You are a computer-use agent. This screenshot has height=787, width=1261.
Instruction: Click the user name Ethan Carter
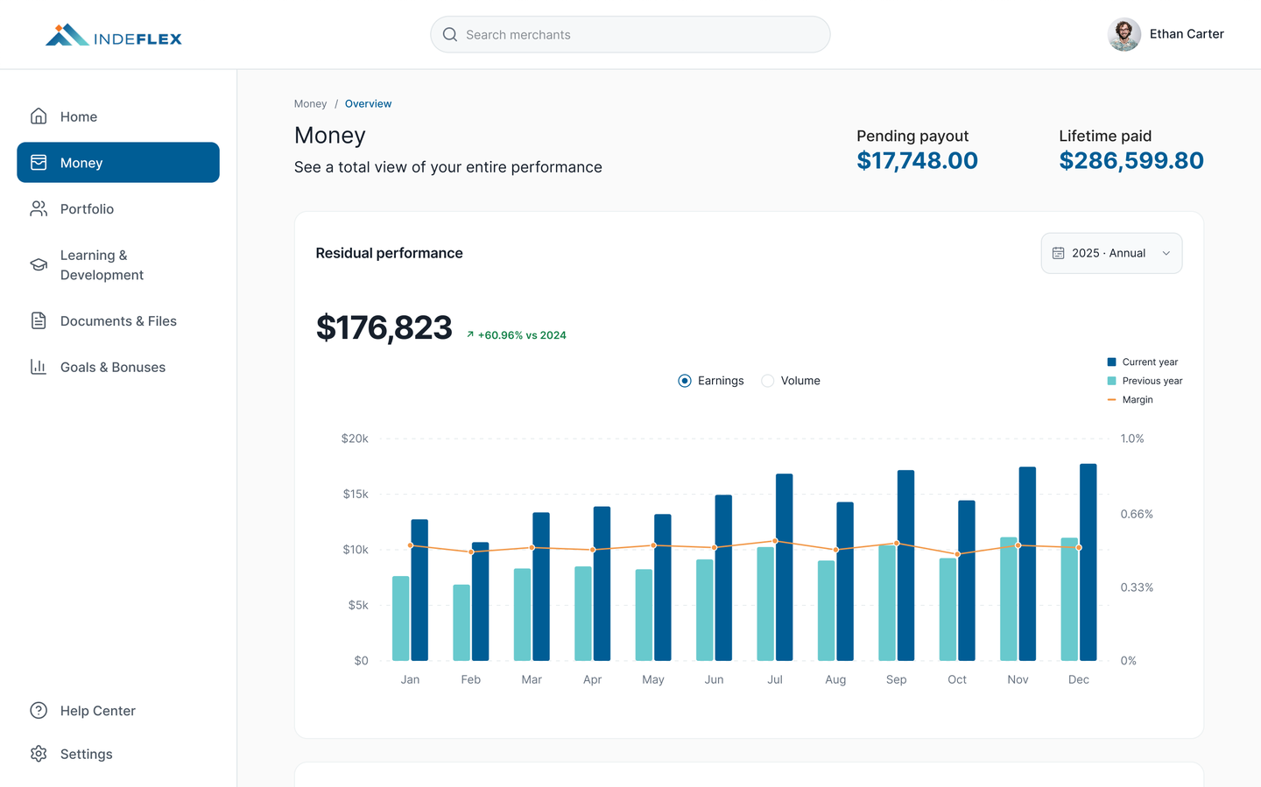pyautogui.click(x=1187, y=34)
